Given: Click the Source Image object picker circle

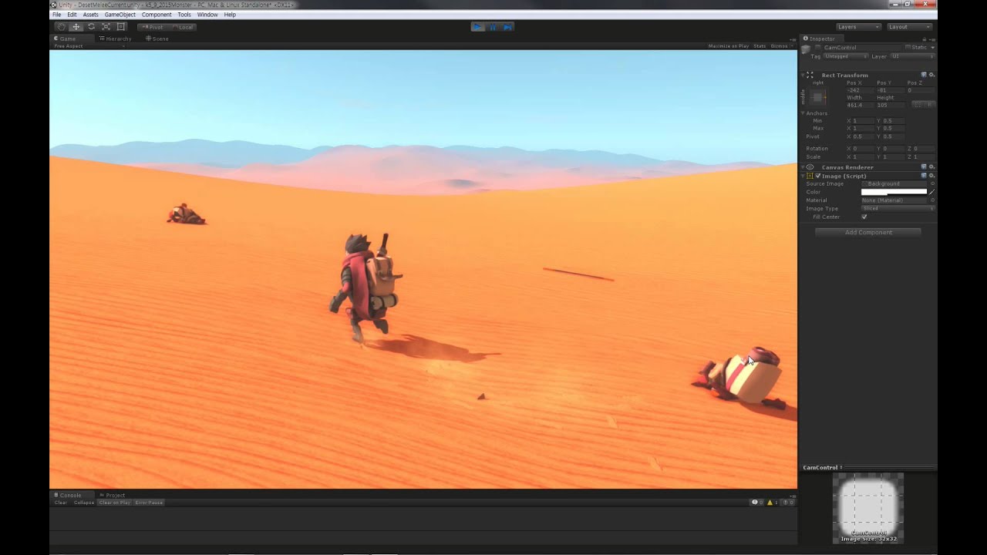Looking at the screenshot, I should click(x=932, y=184).
